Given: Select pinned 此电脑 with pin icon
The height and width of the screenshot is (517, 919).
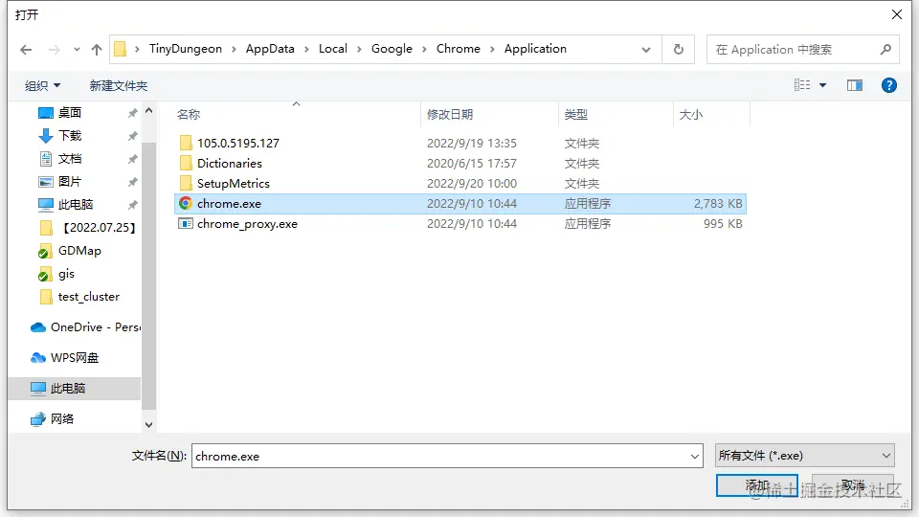Looking at the screenshot, I should tap(75, 205).
